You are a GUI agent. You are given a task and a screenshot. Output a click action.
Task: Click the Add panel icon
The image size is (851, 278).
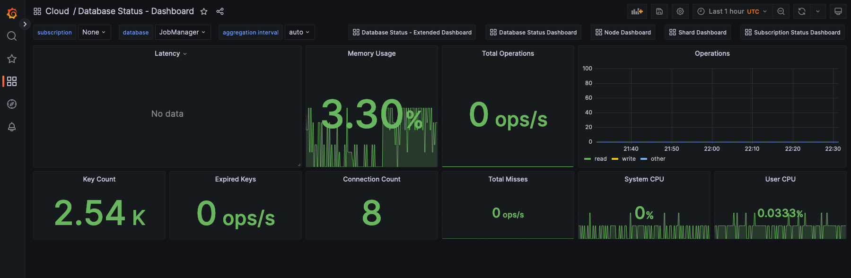coord(637,11)
